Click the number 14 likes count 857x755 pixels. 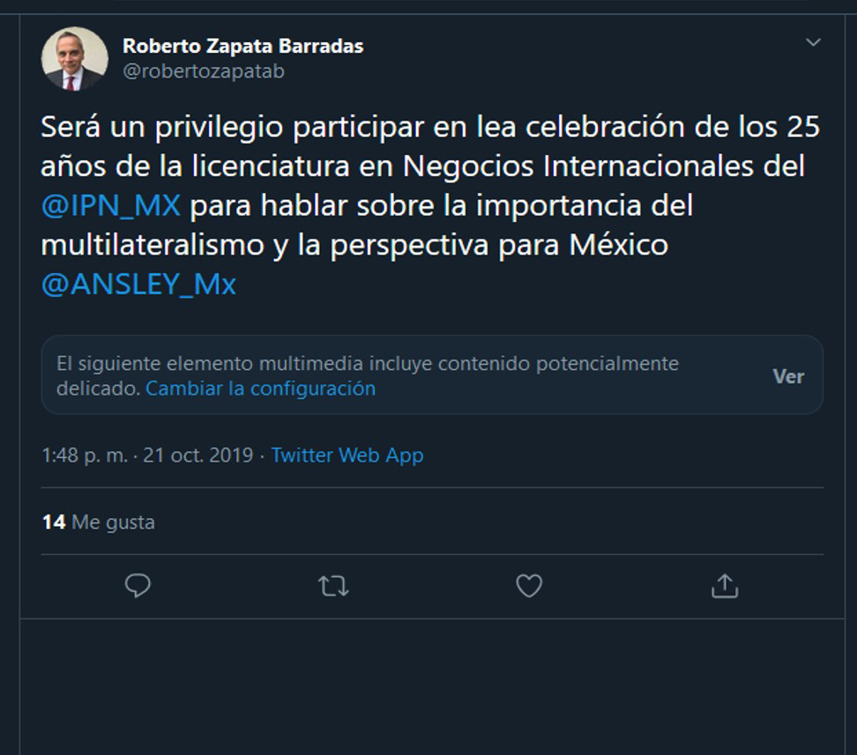pos(53,522)
